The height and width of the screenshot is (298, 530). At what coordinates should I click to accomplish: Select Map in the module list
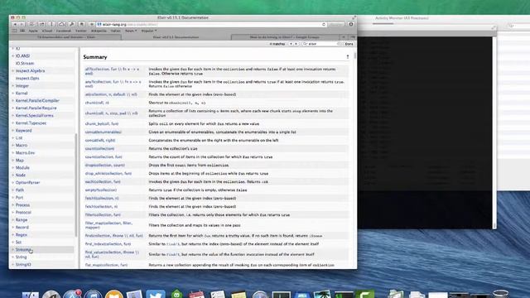click(20, 160)
